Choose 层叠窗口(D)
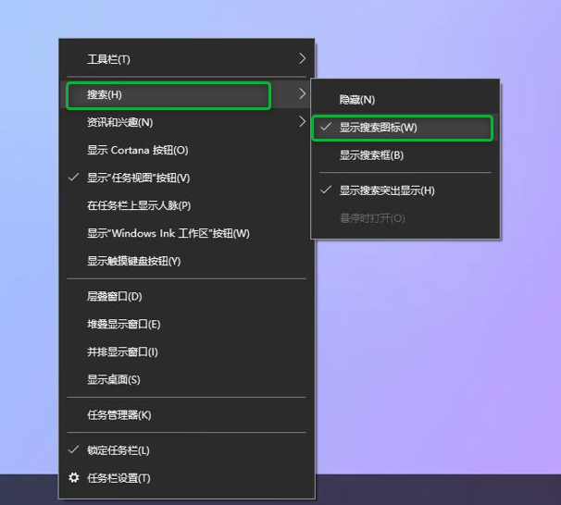The height and width of the screenshot is (505, 561). (186, 297)
